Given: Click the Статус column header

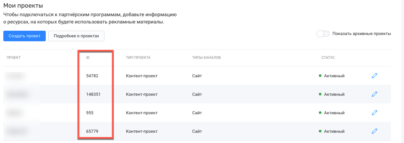Looking at the screenshot, I should 328,57.
